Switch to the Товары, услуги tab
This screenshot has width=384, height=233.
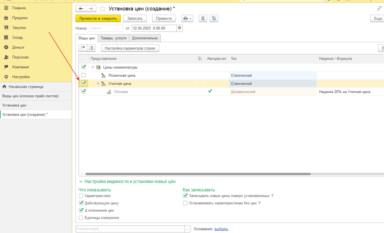[x=113, y=38]
